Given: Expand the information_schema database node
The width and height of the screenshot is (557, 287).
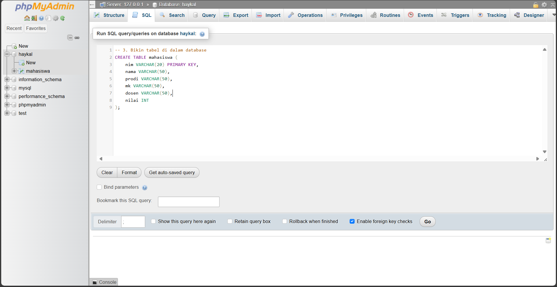Looking at the screenshot, I should tap(7, 79).
